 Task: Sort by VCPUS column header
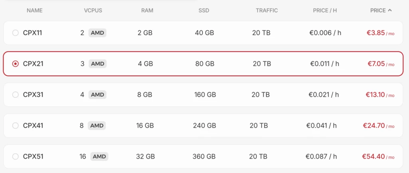tap(93, 10)
